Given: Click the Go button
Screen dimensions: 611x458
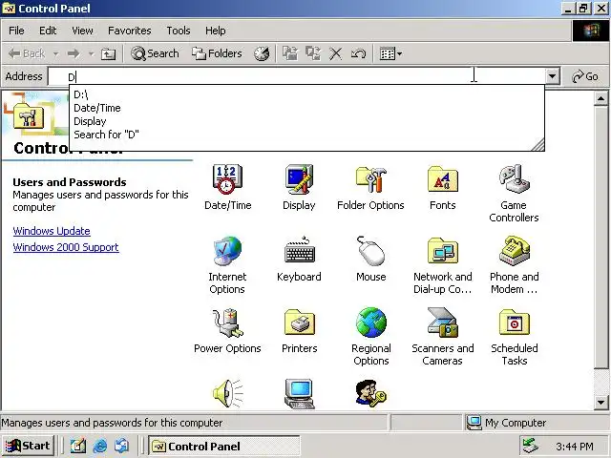Looking at the screenshot, I should (585, 76).
